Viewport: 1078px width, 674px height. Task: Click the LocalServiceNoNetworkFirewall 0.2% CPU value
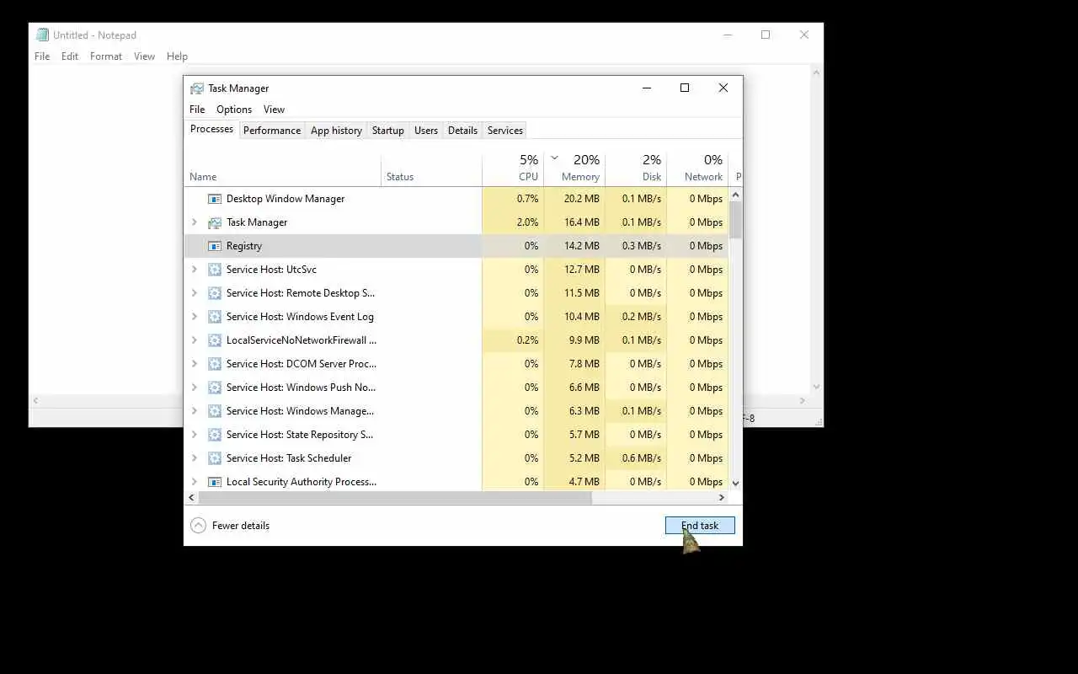(528, 340)
